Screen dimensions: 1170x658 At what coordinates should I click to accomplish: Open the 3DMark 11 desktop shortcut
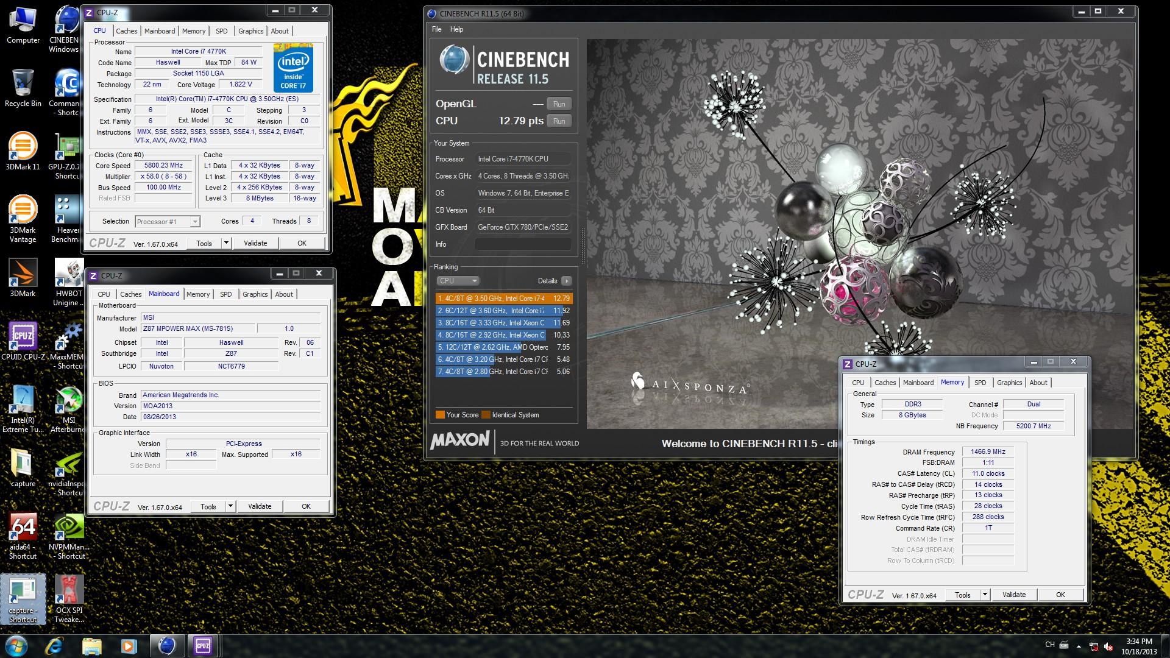tap(23, 152)
